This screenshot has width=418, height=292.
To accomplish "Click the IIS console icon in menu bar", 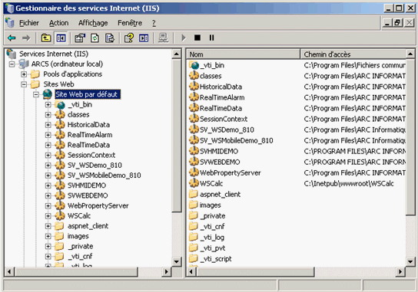I will pyautogui.click(x=10, y=23).
